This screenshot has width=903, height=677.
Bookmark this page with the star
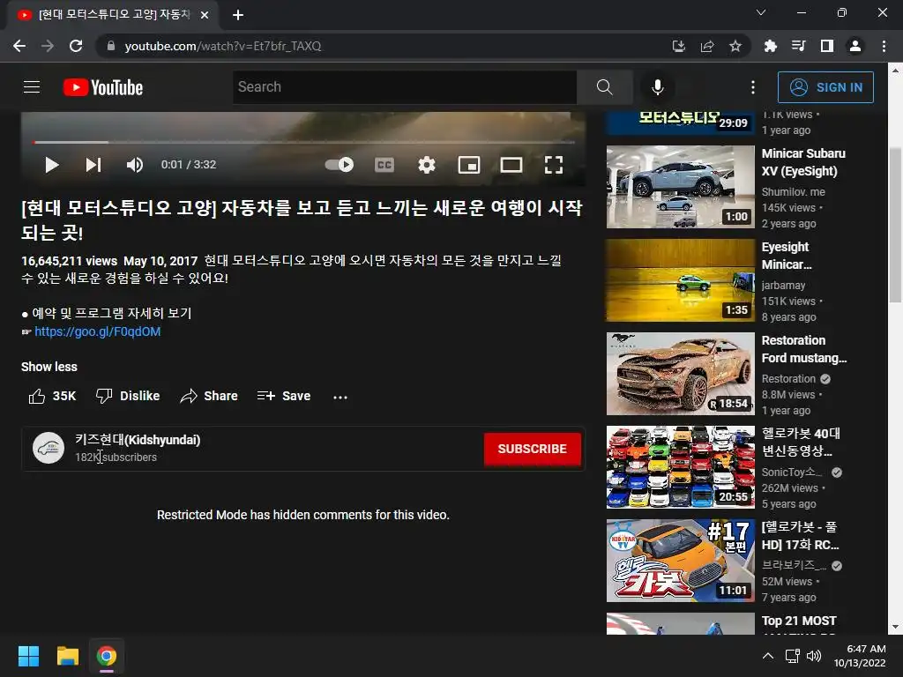pos(735,46)
